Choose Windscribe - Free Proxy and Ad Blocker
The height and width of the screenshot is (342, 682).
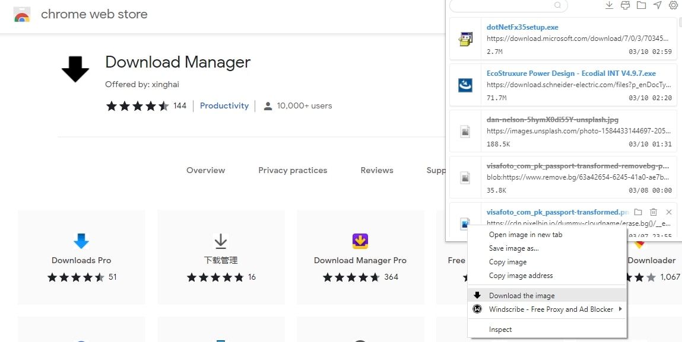(547, 309)
